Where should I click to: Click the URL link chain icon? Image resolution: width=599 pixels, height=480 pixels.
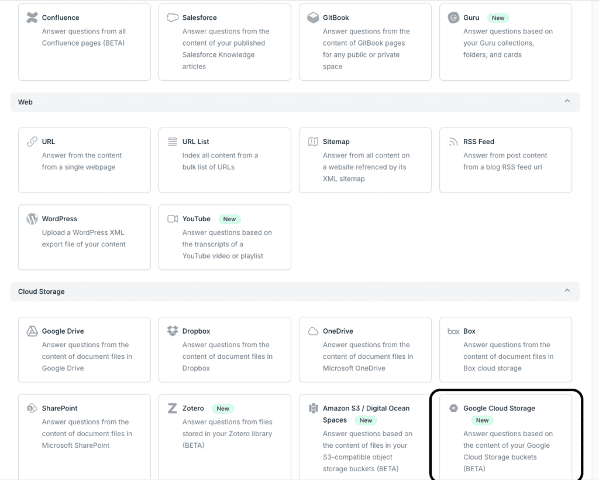point(32,142)
